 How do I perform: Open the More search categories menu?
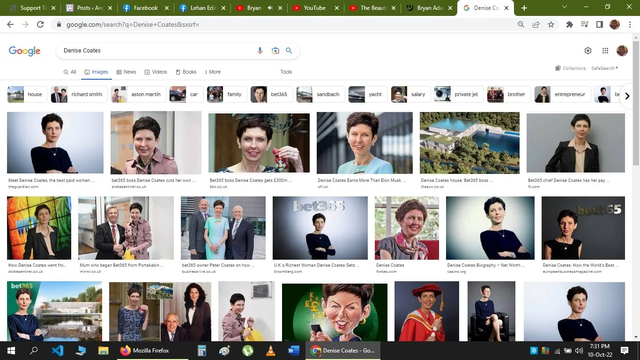point(213,72)
